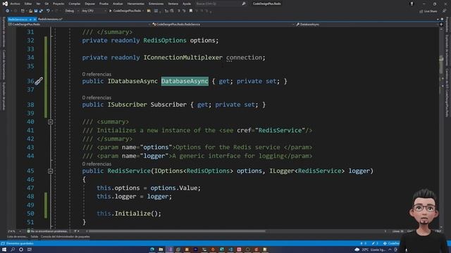Click the save file icon
This screenshot has width=451, height=253.
coord(36,11)
